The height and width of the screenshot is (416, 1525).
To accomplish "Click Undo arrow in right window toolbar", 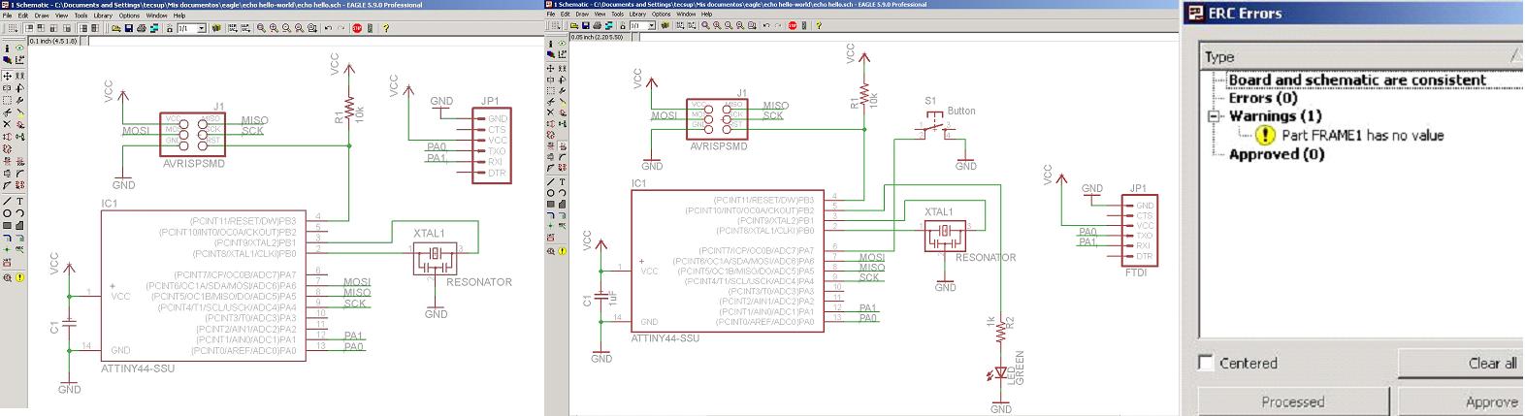I will [766, 25].
